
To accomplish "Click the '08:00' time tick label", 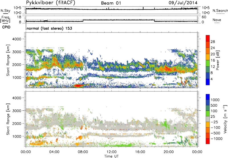I will click(83, 152).
